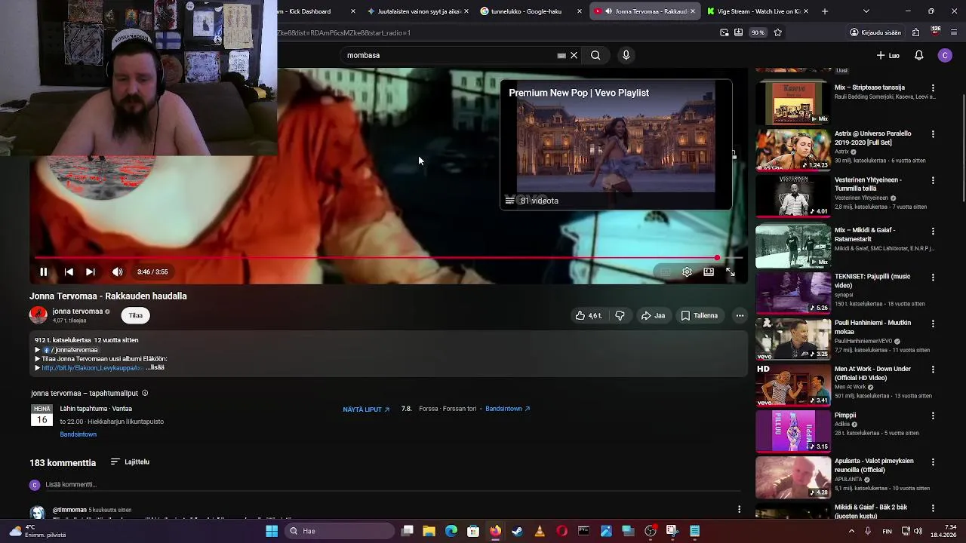The image size is (966, 543).
Task: Click the YouTube search box
Action: (x=449, y=55)
